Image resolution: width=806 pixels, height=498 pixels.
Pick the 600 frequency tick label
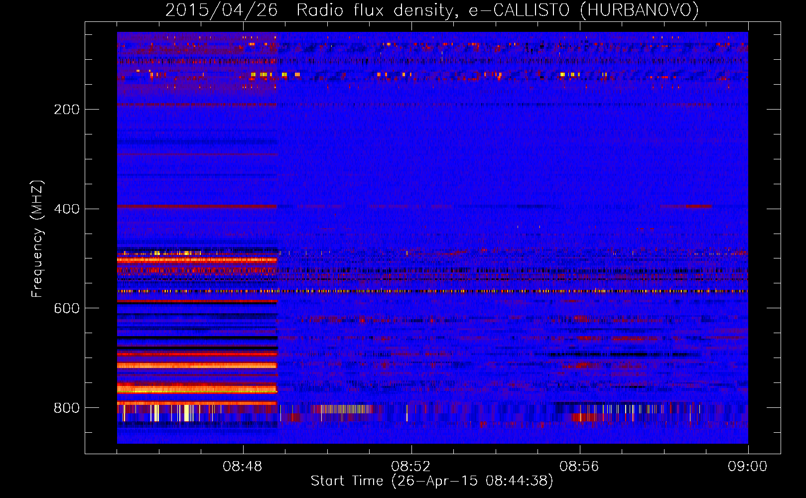[x=67, y=308]
